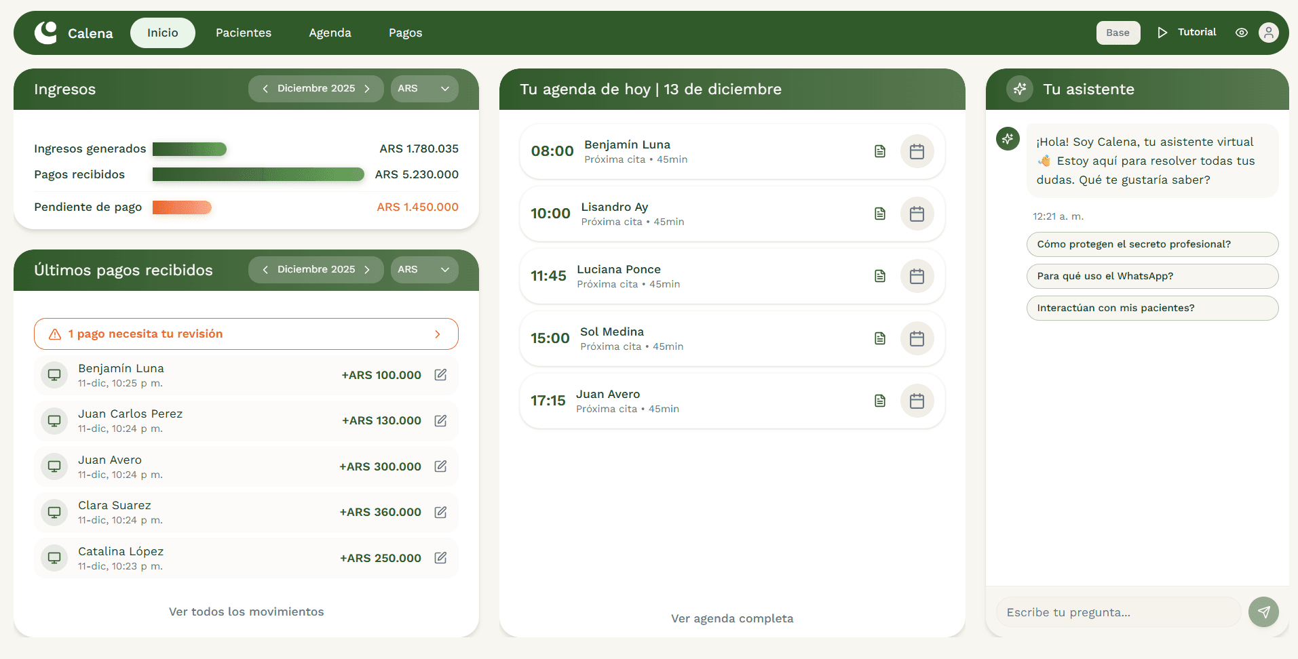
Task: Click the Pendiente de pago progress bar
Action: coord(182,207)
